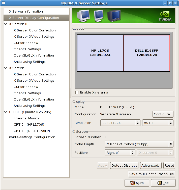
Task: Click the pane divider handle beside the tree
Action: (x=70, y=93)
